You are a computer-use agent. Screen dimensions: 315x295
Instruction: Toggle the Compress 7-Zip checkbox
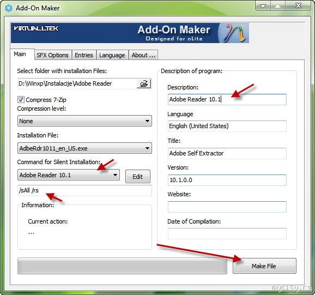pos(21,100)
